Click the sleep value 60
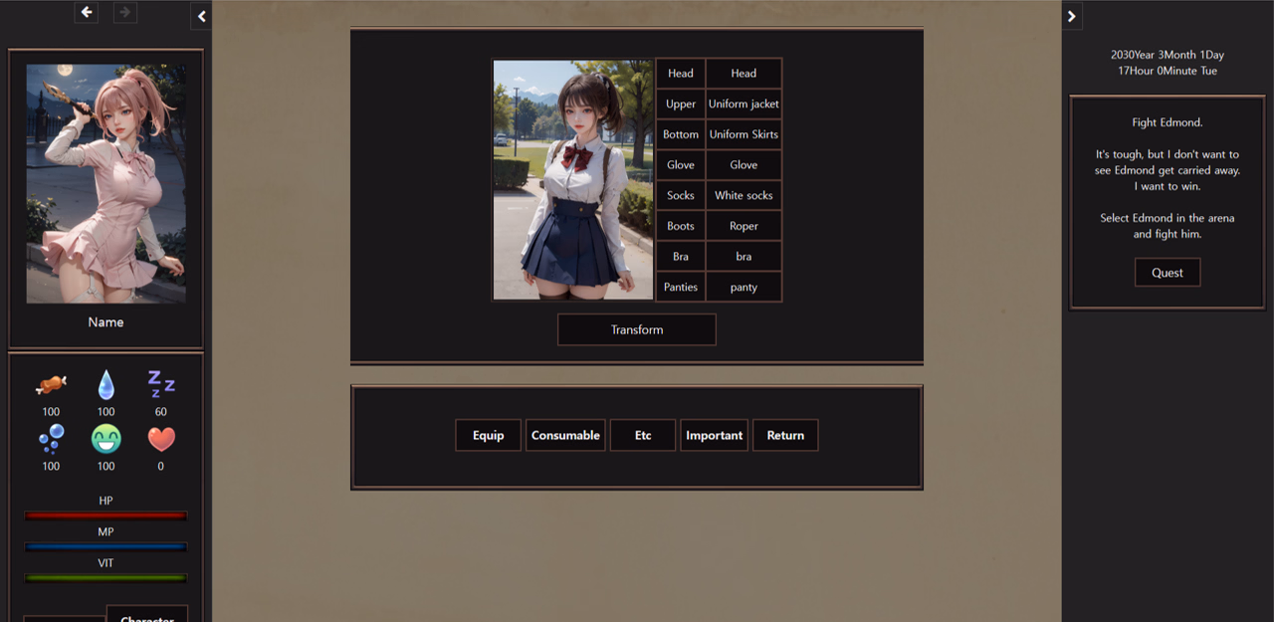This screenshot has width=1274, height=622. (x=161, y=412)
